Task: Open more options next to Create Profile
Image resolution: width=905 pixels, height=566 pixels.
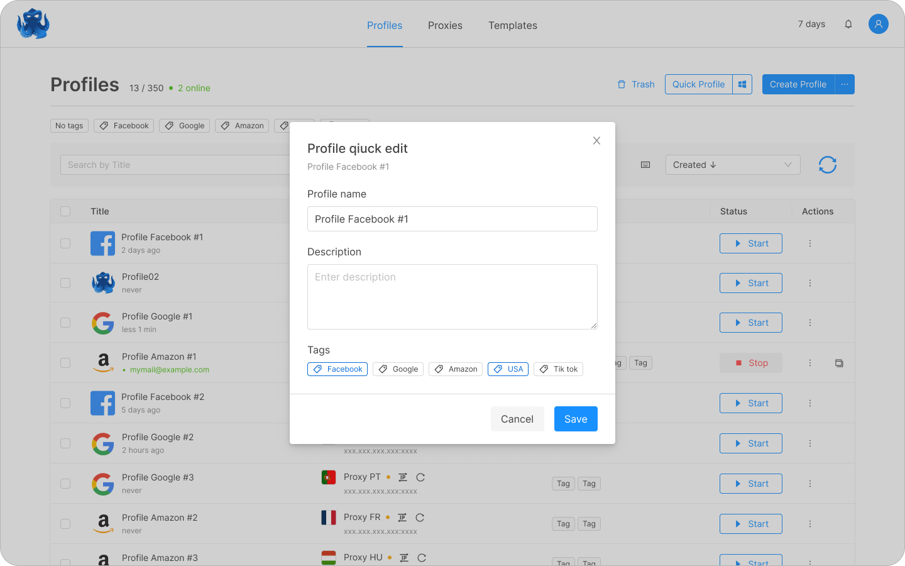Action: click(845, 84)
